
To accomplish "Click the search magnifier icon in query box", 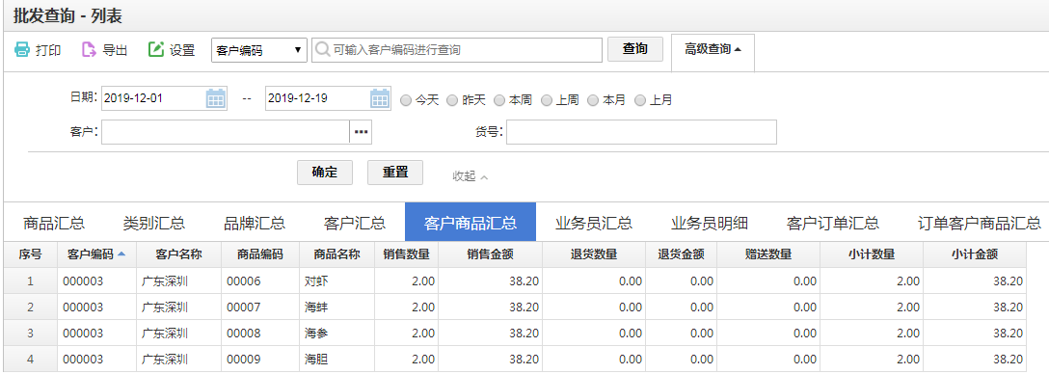I will click(x=322, y=50).
